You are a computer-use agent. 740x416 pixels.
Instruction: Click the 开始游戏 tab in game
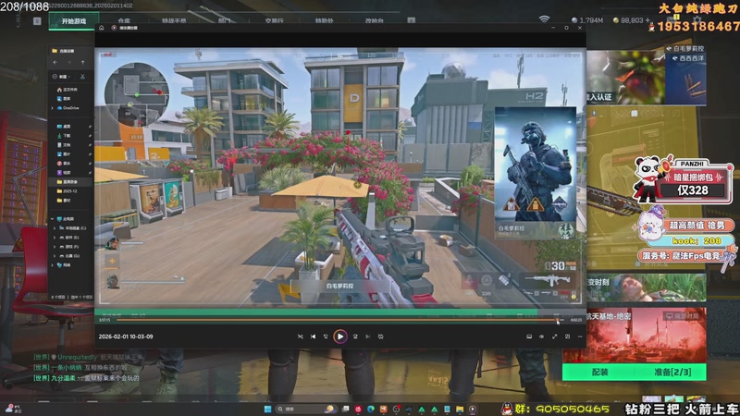pyautogui.click(x=74, y=21)
